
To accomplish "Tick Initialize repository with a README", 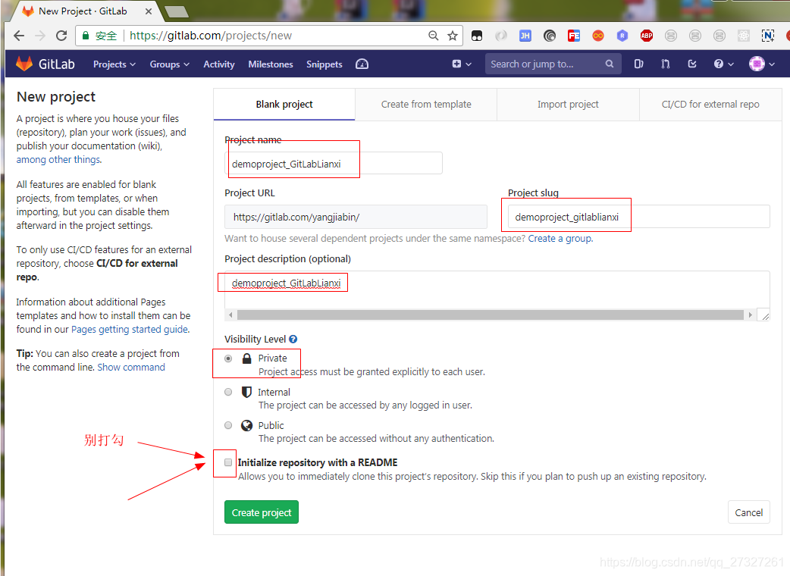I will [228, 462].
